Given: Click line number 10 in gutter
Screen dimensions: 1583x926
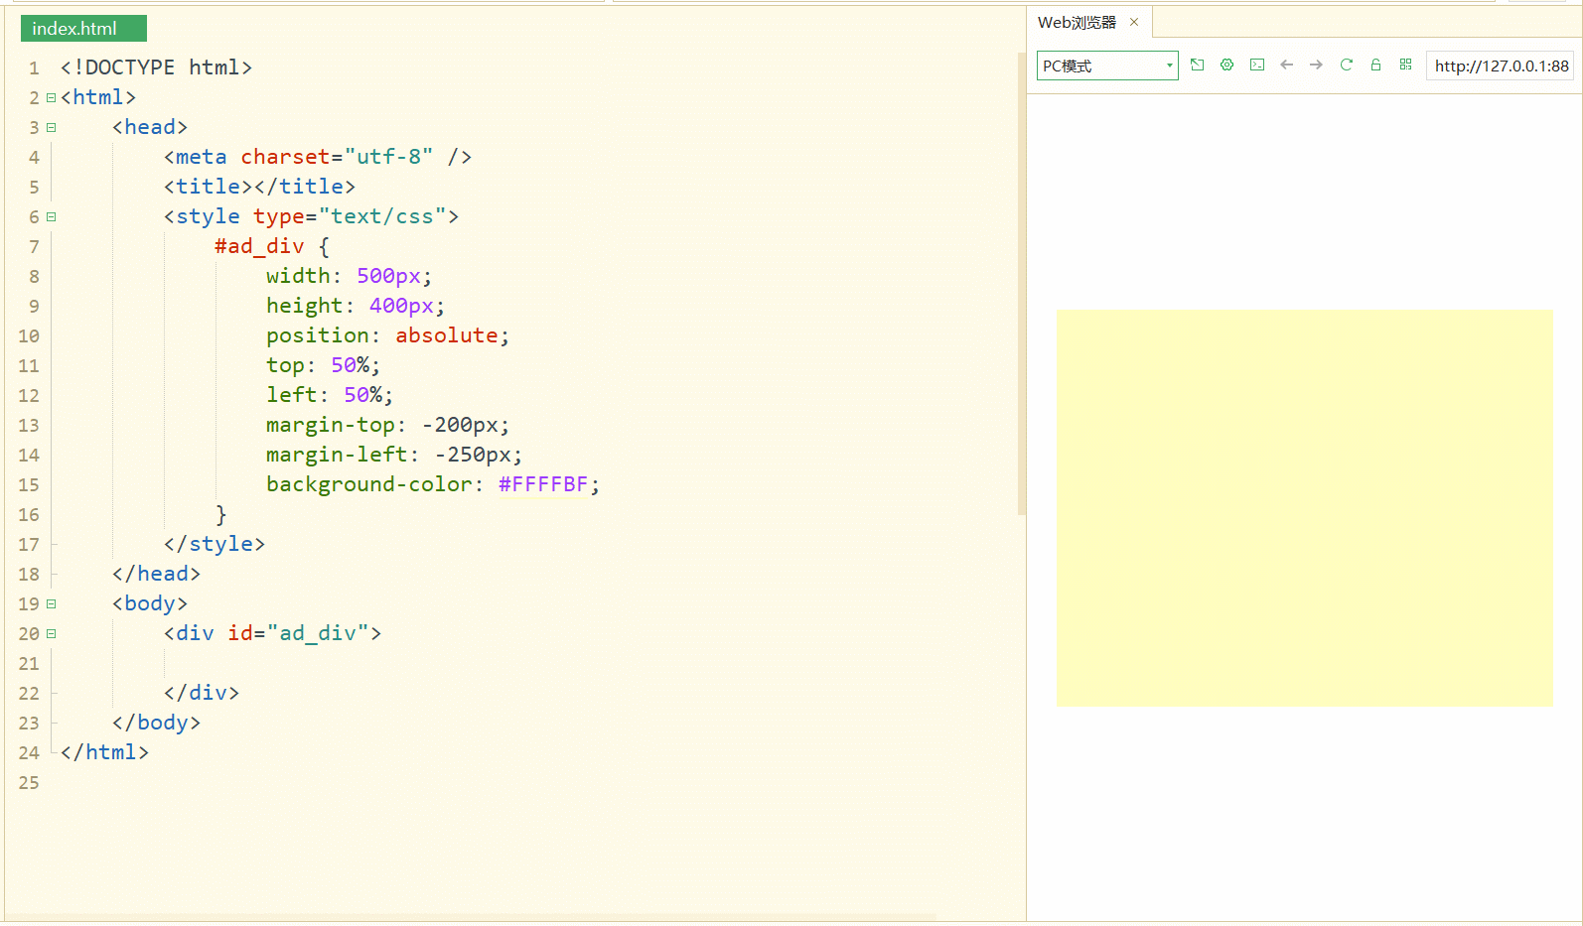Looking at the screenshot, I should click(29, 335).
